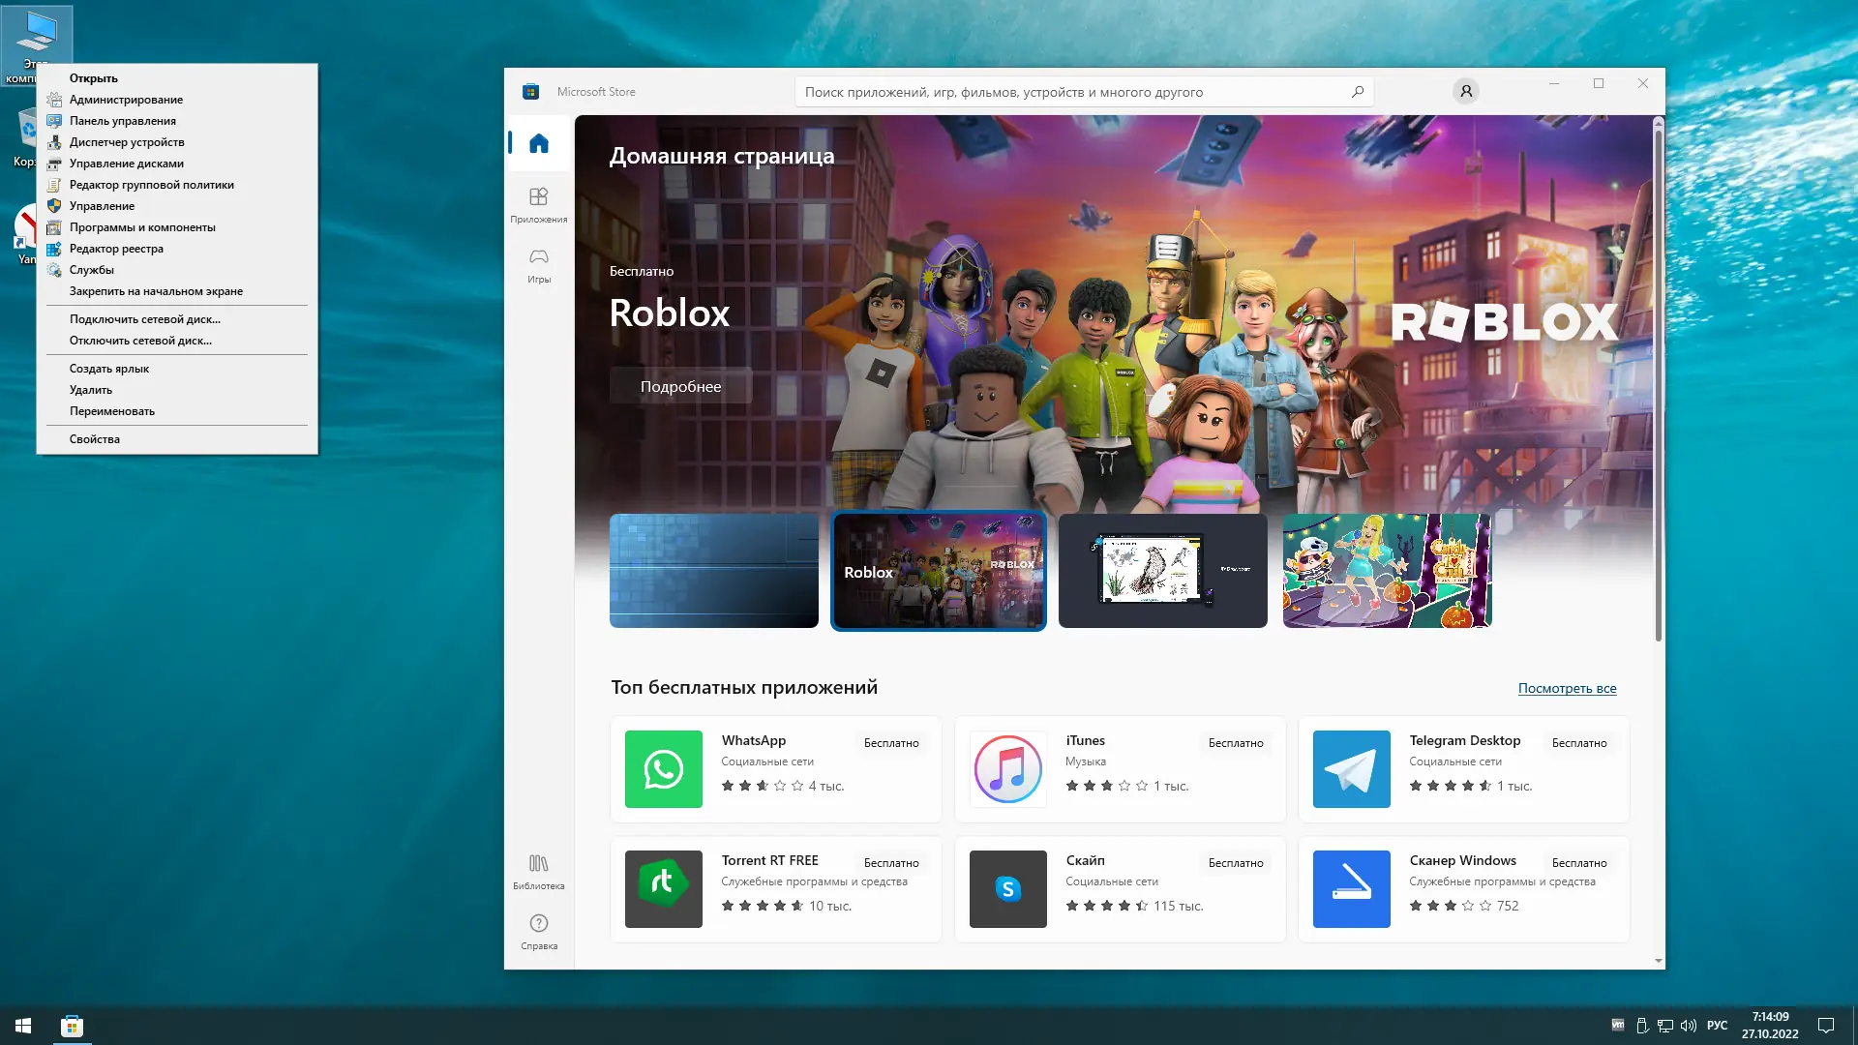Click the Microsoft Store taskbar icon
Screen dimensions: 1858x1045
[x=72, y=1026]
